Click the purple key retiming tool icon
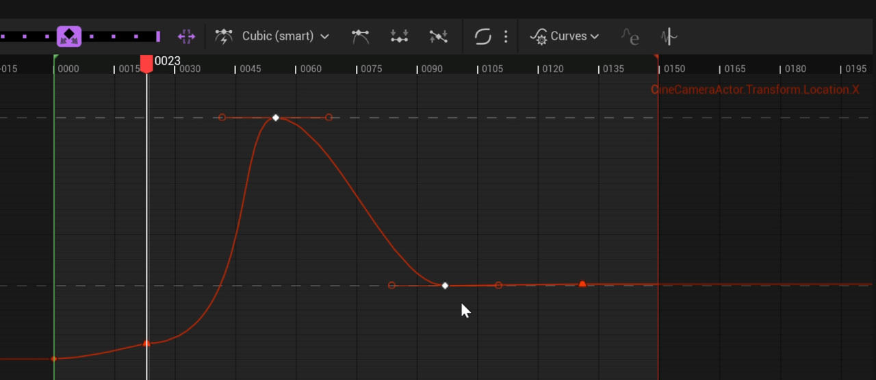876x380 pixels. (69, 36)
